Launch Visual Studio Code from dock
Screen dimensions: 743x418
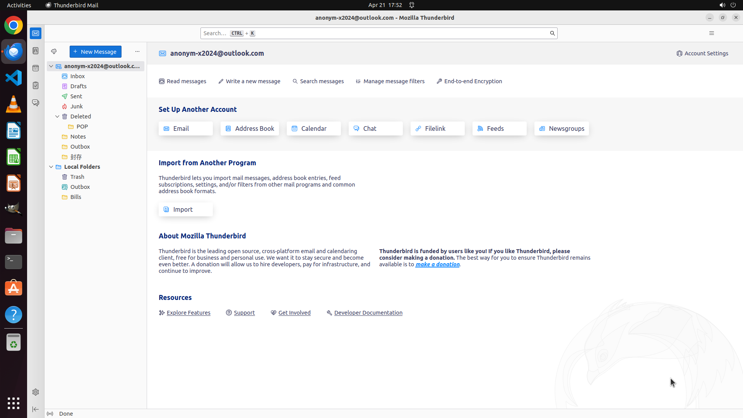(14, 78)
